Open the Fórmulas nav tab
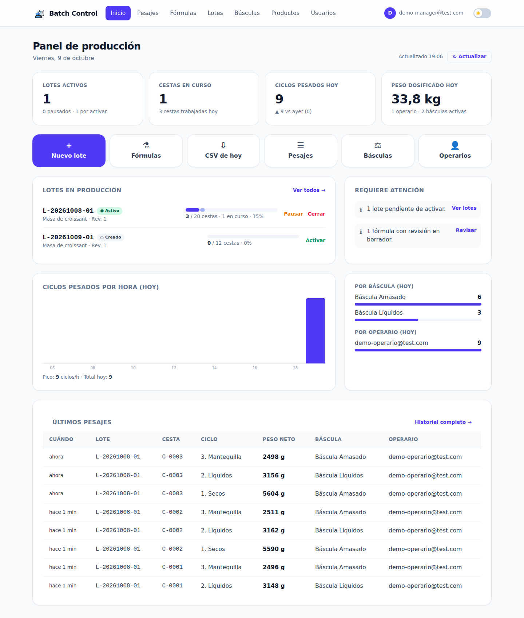Screen dimensions: 524x618 coord(183,13)
